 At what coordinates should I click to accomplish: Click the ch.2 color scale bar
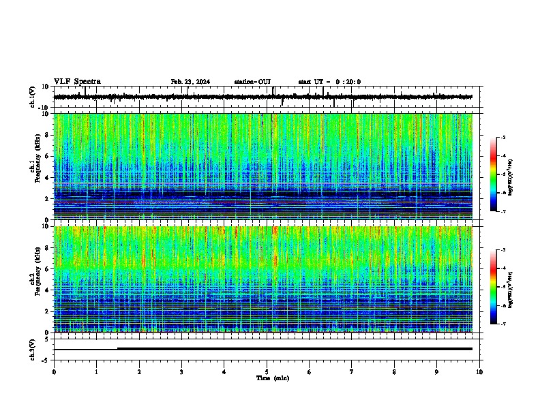point(494,287)
